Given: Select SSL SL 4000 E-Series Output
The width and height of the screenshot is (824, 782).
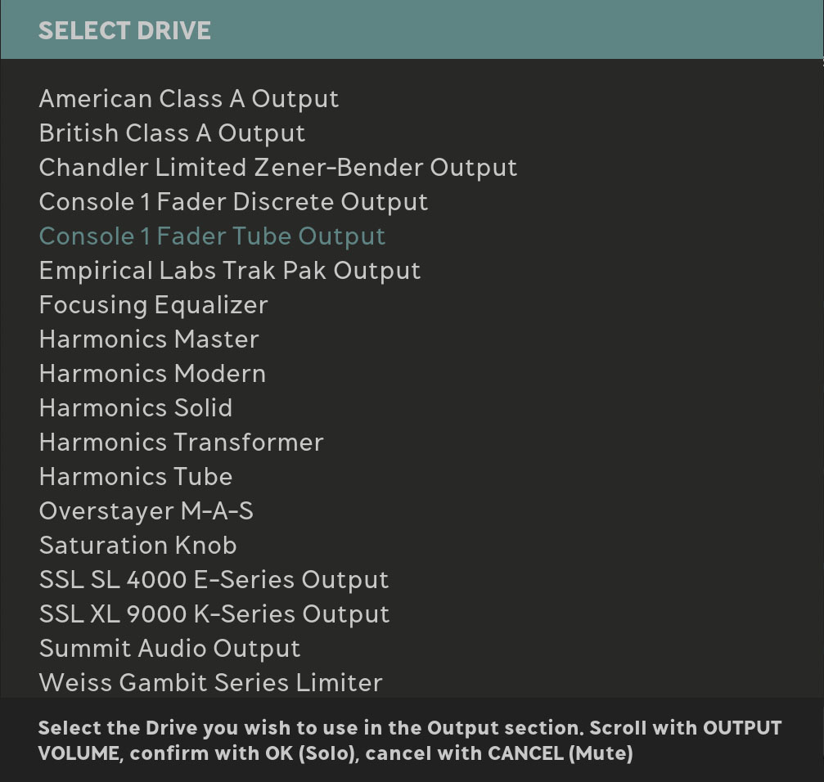Looking at the screenshot, I should (x=214, y=580).
